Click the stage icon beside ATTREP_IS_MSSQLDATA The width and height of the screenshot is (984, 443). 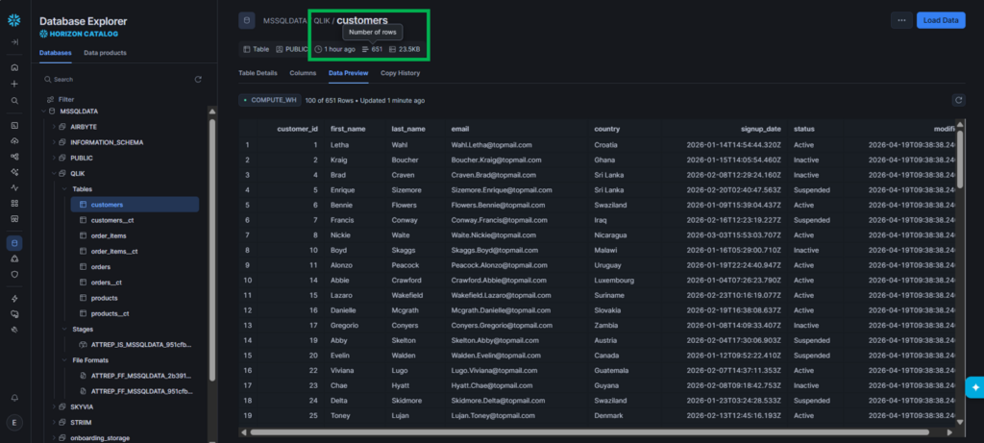[x=83, y=344]
